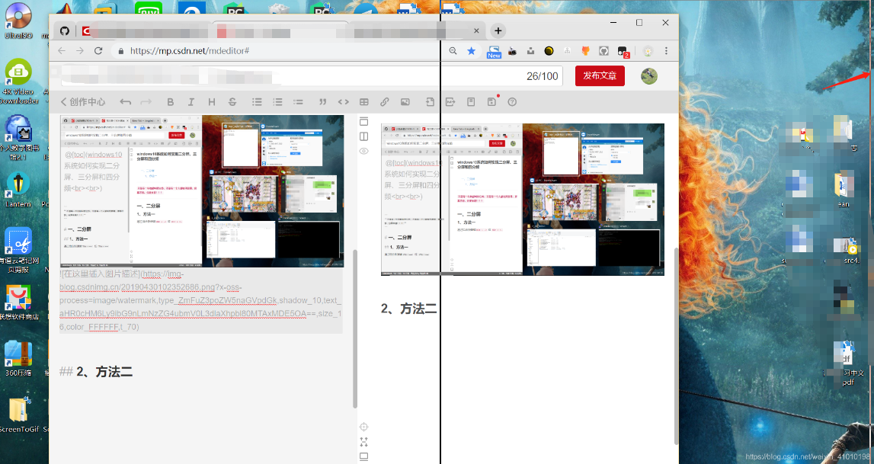
Task: Insert a hyperlink with the link icon
Action: click(384, 101)
